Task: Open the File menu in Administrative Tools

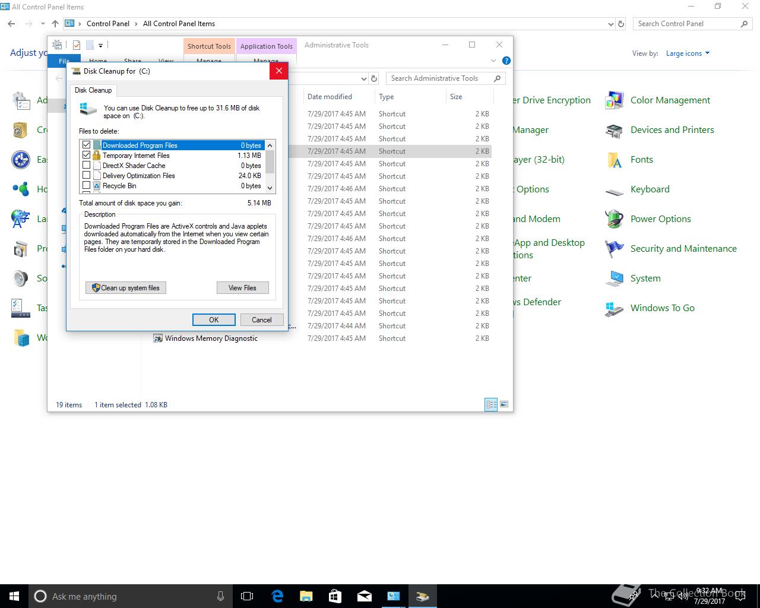Action: click(x=64, y=60)
